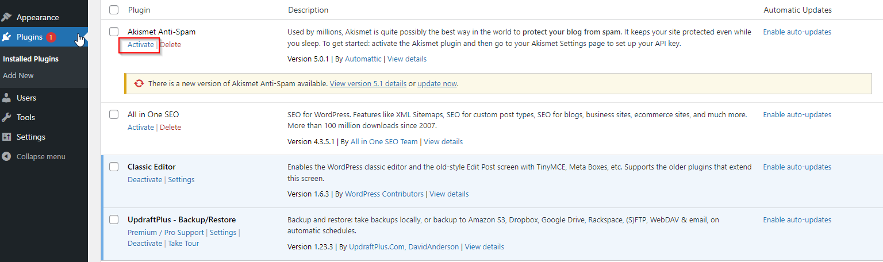Open Installed Plugins submenu
The width and height of the screenshot is (883, 262).
[x=30, y=59]
